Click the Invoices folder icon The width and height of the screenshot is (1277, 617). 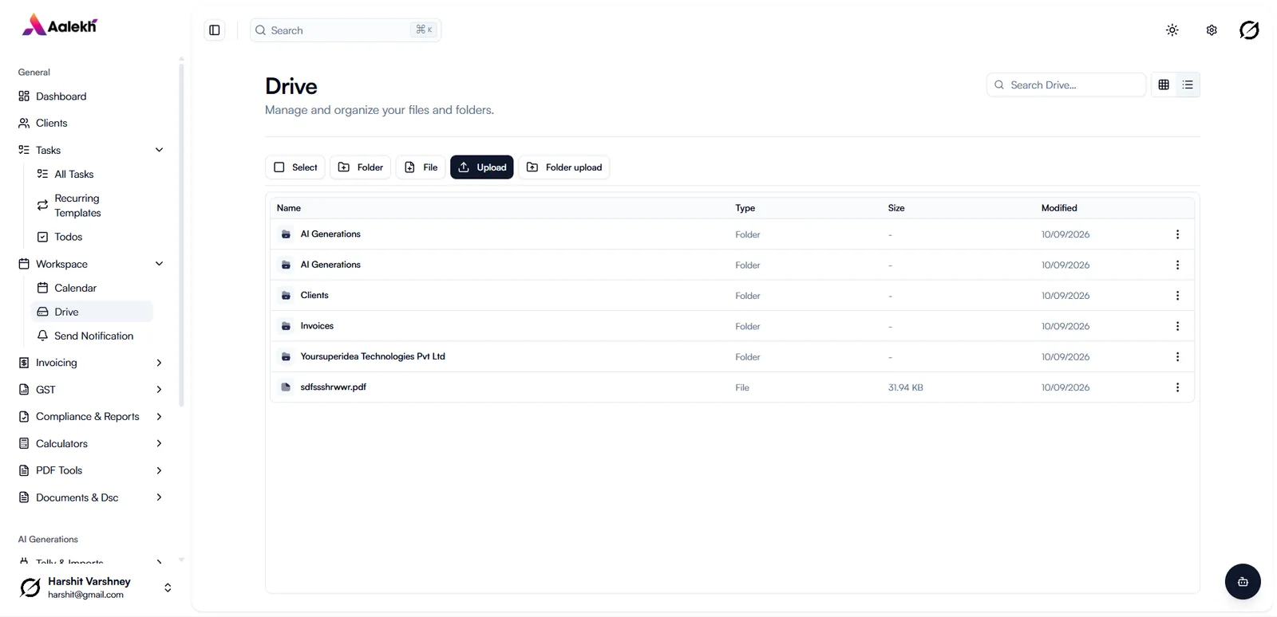click(286, 326)
